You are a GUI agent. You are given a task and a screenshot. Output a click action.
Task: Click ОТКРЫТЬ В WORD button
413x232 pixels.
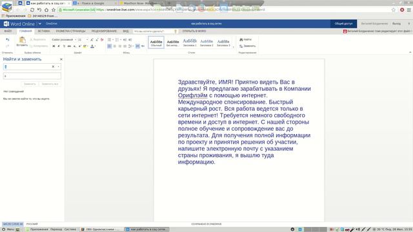(194, 31)
